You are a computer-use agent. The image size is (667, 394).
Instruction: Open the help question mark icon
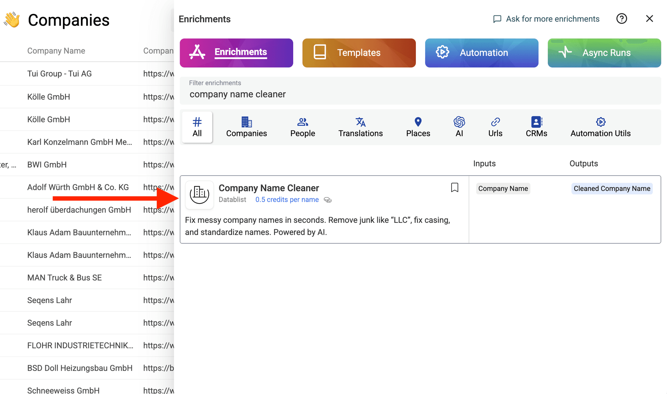click(x=621, y=18)
